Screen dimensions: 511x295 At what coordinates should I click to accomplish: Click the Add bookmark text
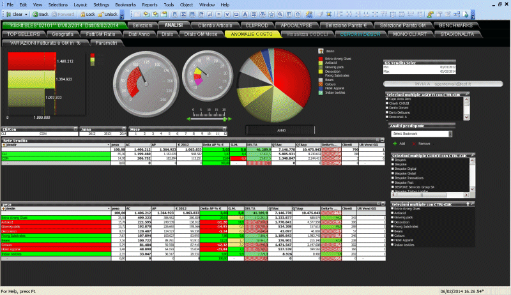(402, 144)
